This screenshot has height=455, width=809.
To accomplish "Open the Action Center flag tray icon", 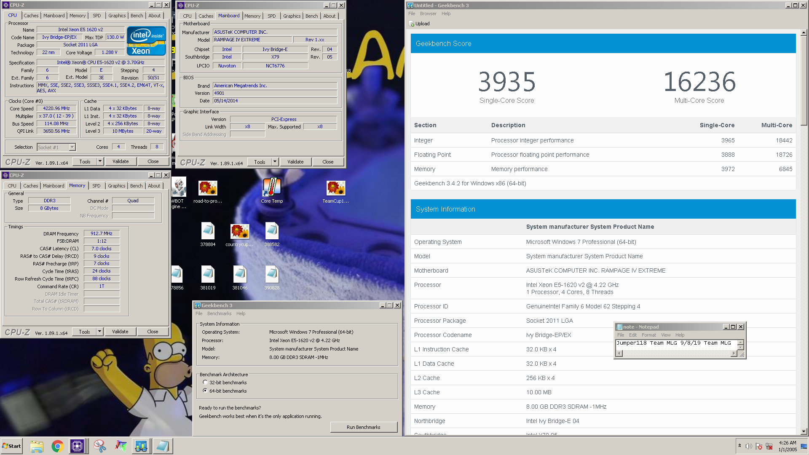I will (759, 446).
